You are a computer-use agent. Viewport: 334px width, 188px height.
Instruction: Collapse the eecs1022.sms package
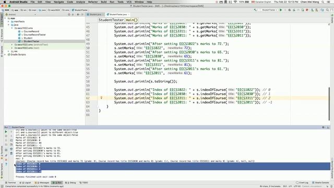point(12,28)
